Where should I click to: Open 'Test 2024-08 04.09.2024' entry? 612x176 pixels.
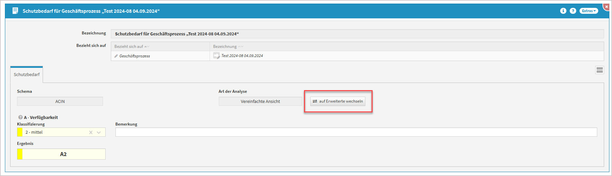coord(242,56)
